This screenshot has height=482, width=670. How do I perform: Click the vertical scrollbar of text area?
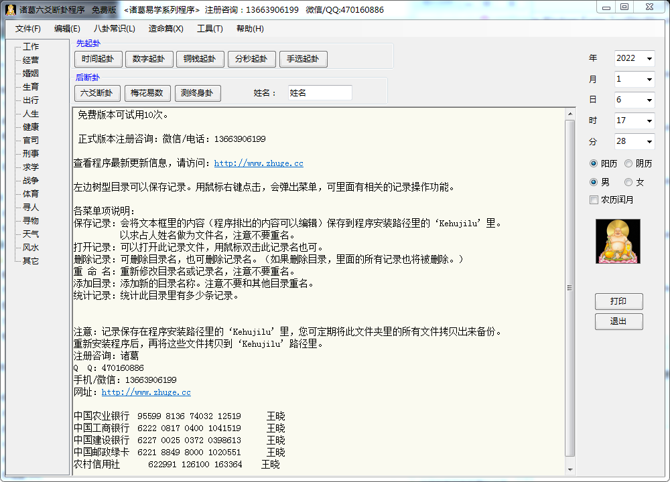570,288
